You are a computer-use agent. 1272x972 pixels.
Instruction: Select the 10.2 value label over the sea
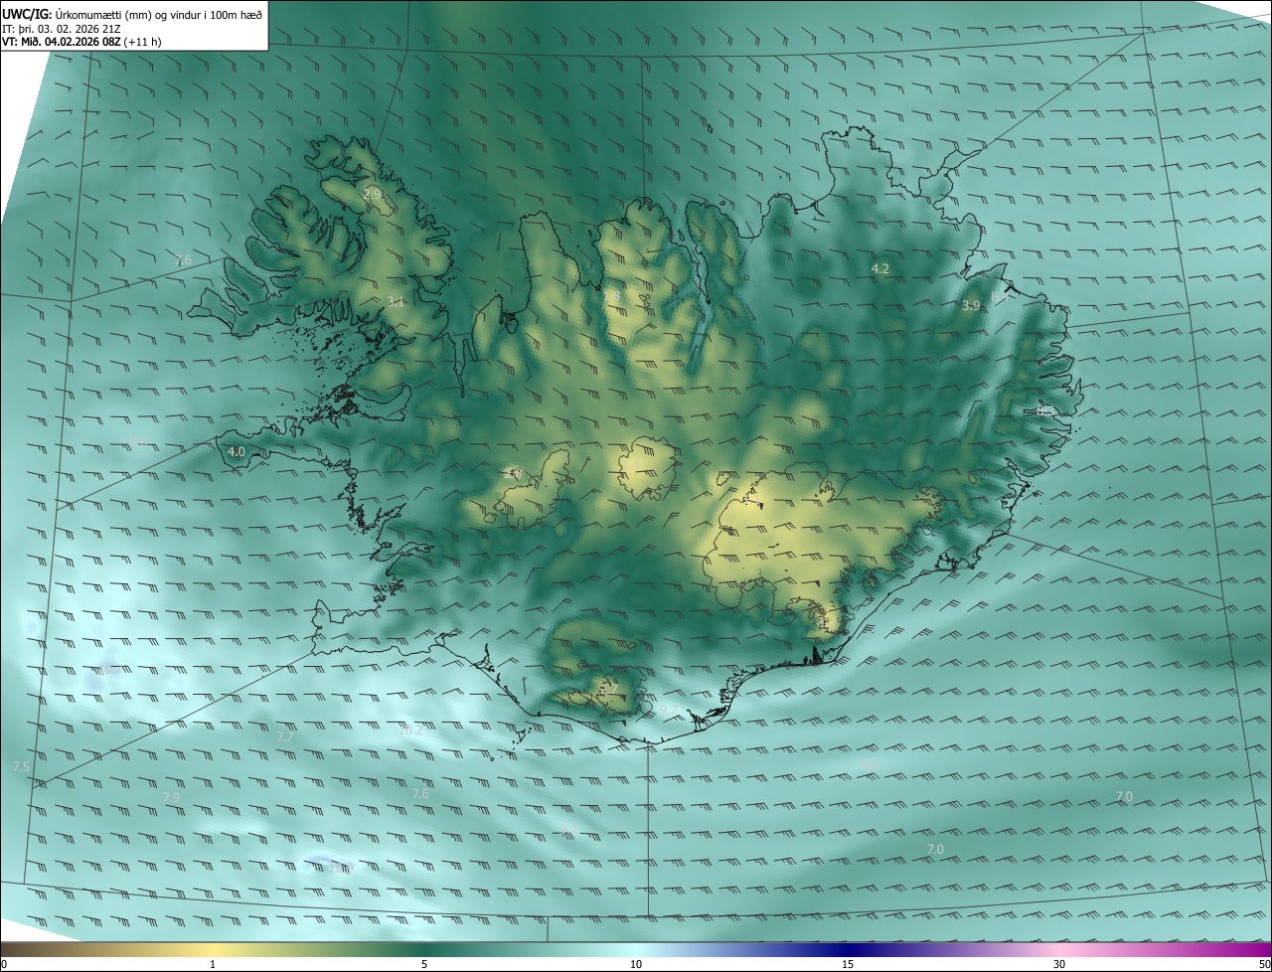click(411, 729)
